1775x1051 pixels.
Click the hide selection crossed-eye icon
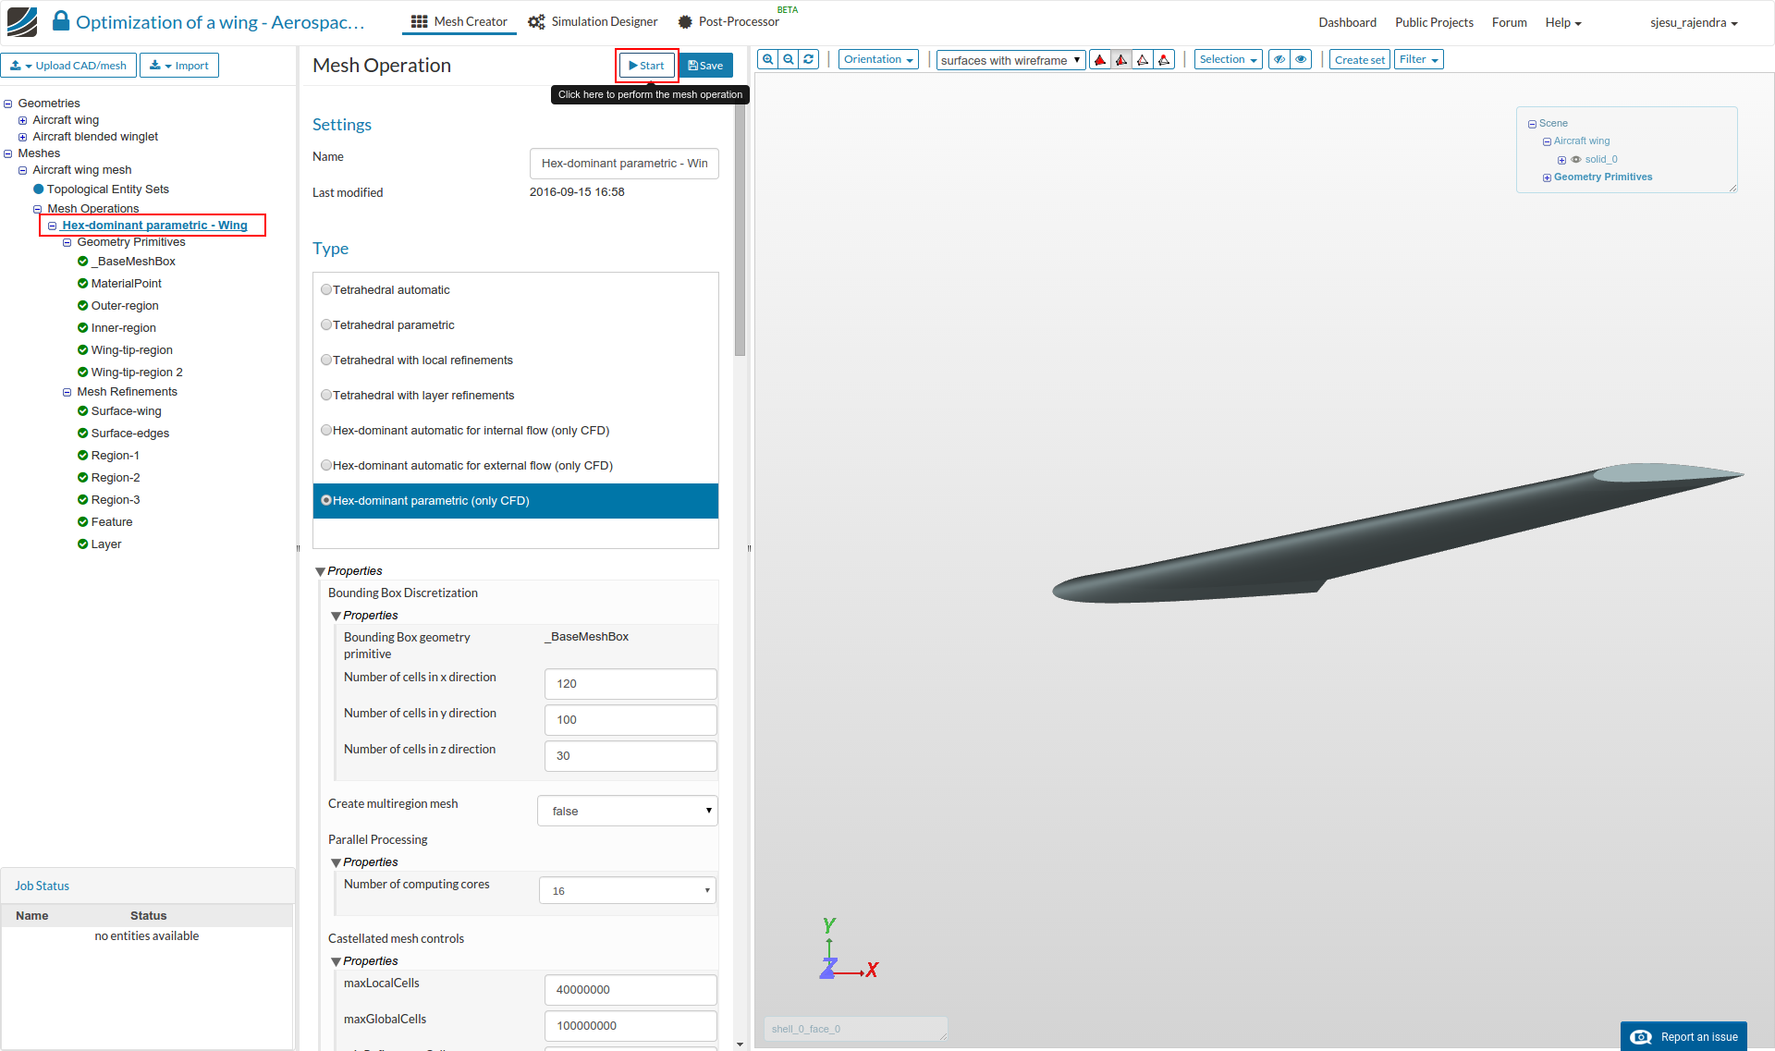click(x=1279, y=59)
